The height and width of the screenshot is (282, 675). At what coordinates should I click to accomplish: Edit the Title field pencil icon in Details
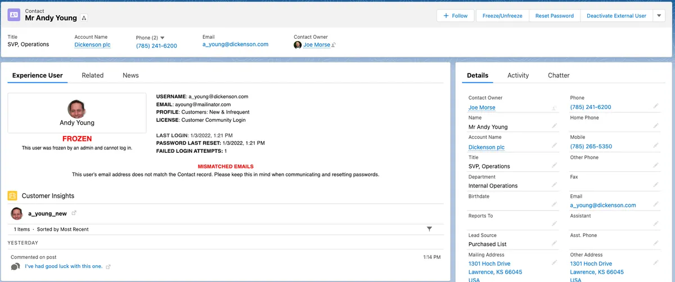click(x=554, y=165)
